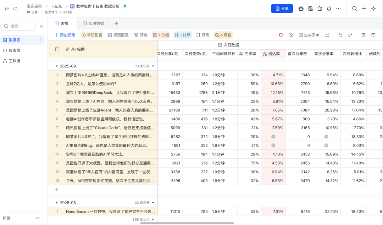Open the AI robot assistant in the top bar
This screenshot has height=225, width=383.
coord(301,9)
